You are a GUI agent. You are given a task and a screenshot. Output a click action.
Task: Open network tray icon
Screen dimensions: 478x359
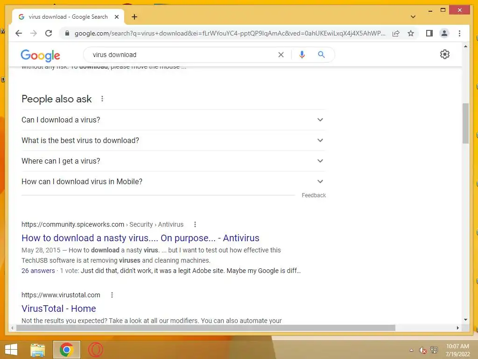click(x=434, y=350)
